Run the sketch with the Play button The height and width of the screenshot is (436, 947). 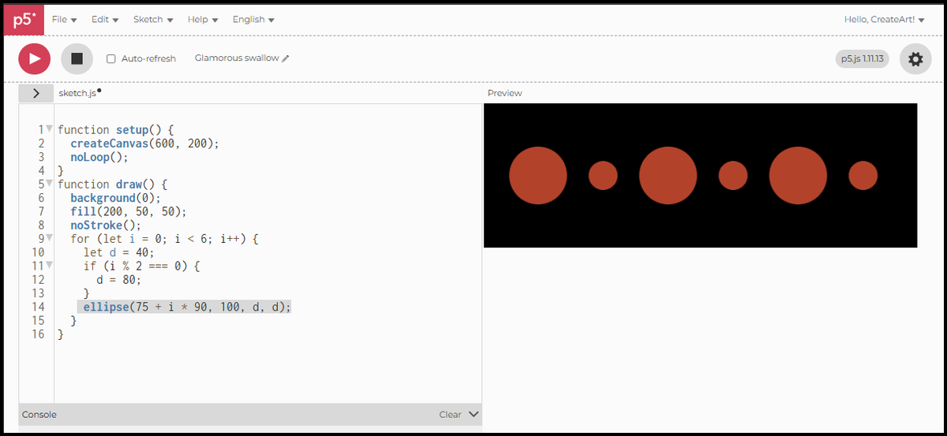(x=34, y=58)
